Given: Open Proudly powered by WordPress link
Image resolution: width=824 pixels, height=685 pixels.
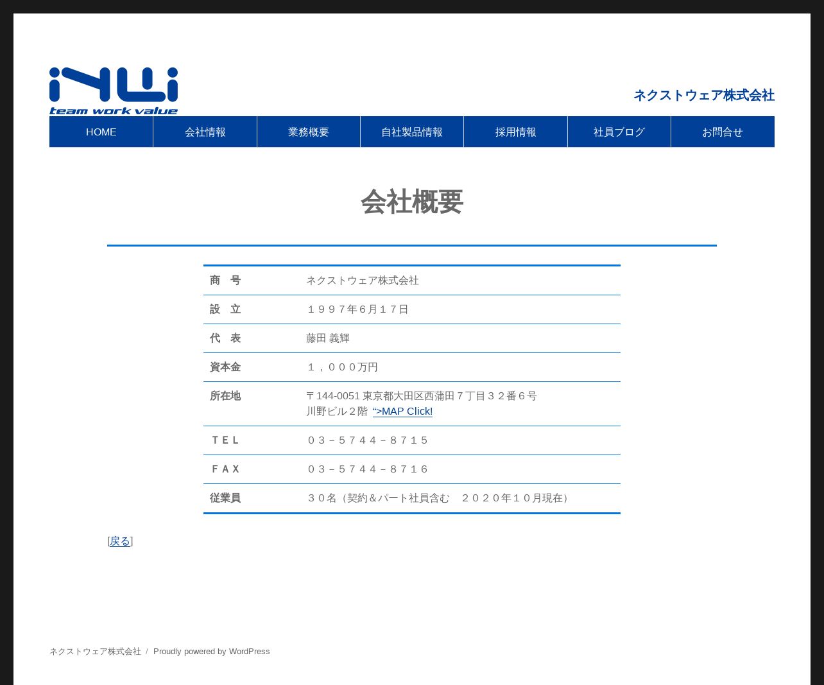Looking at the screenshot, I should click(211, 651).
